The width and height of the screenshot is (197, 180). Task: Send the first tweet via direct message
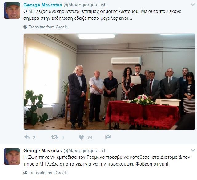[108, 137]
